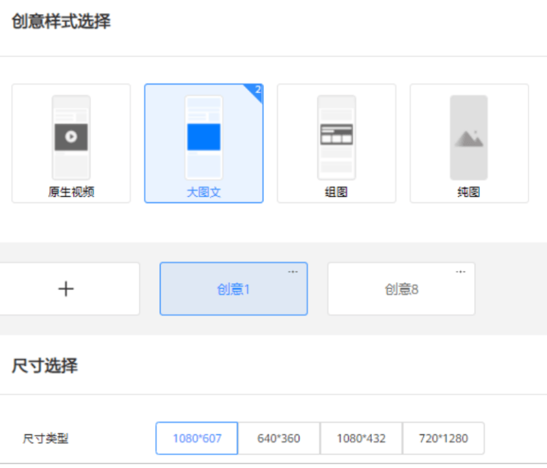Open the 创意8 options menu (…)
This screenshot has height=468, width=547.
click(459, 271)
